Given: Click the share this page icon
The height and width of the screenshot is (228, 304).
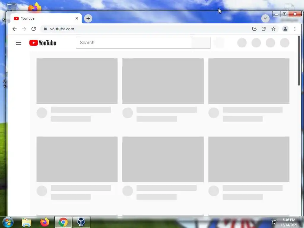Looking at the screenshot, I should [264, 29].
